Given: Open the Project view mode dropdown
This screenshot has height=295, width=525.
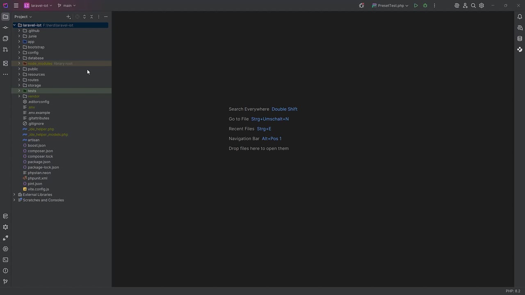Looking at the screenshot, I should [23, 17].
